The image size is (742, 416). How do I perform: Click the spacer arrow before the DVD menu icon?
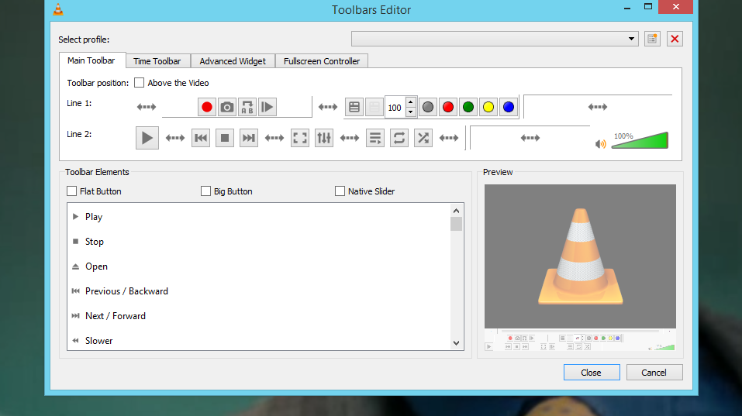[328, 107]
